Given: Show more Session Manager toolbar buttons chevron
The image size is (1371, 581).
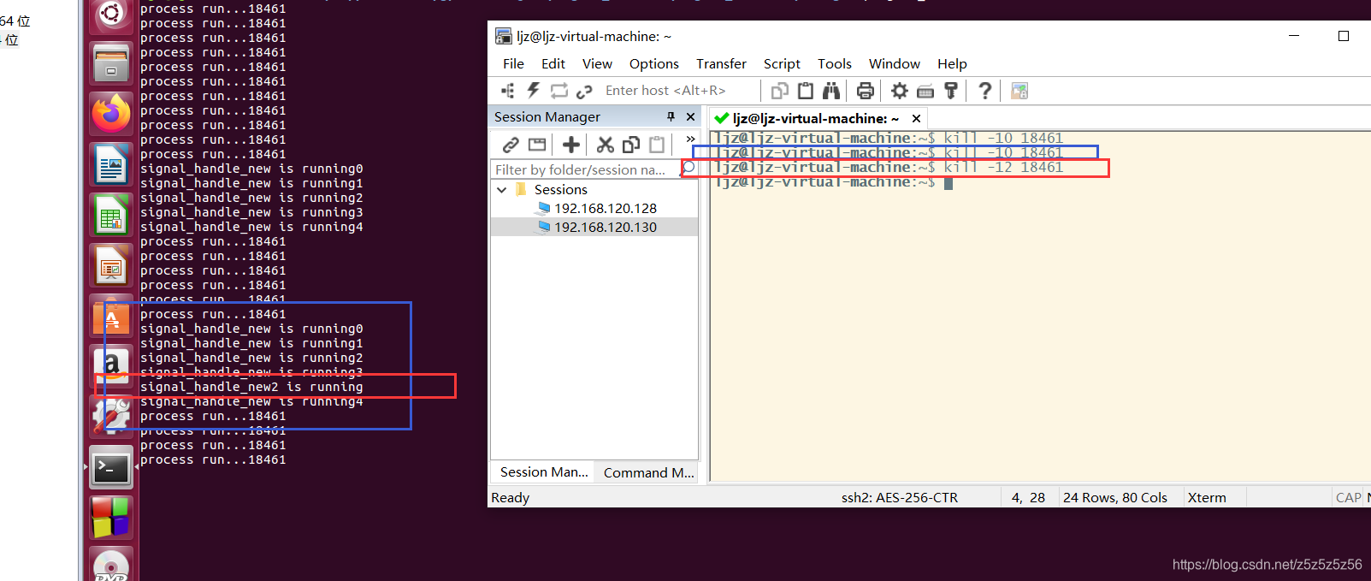Looking at the screenshot, I should pyautogui.click(x=690, y=139).
